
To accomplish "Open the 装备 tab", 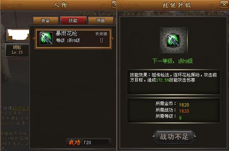I will coord(46,21).
